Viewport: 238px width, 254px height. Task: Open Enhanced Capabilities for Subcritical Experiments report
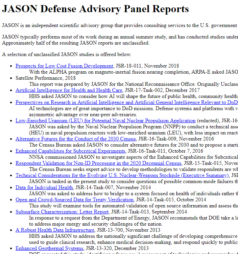70,151
